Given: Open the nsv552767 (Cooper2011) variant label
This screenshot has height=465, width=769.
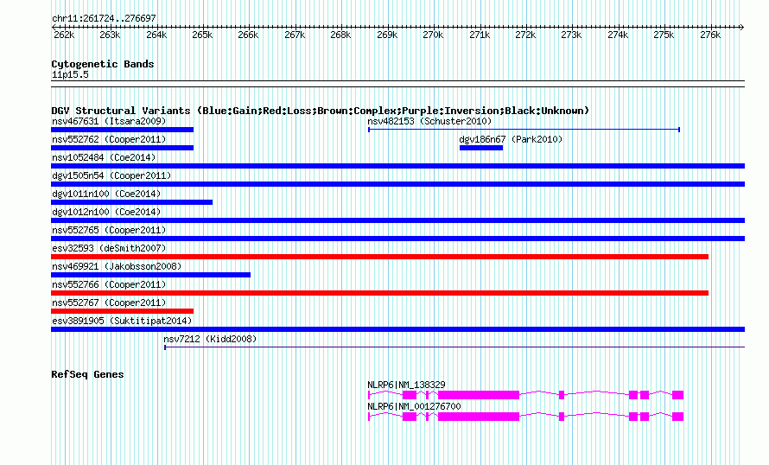Looking at the screenshot, I should (x=109, y=303).
